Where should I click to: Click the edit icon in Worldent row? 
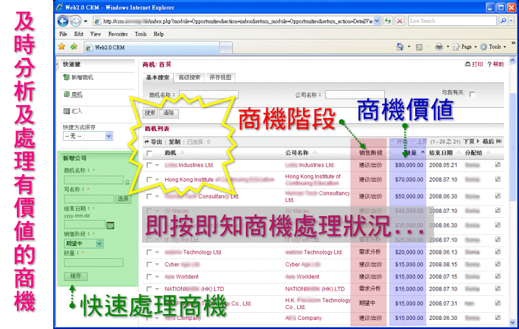tap(498, 276)
